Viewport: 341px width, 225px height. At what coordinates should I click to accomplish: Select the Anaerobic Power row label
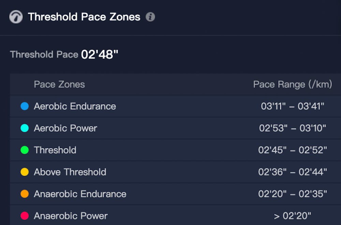(x=71, y=215)
